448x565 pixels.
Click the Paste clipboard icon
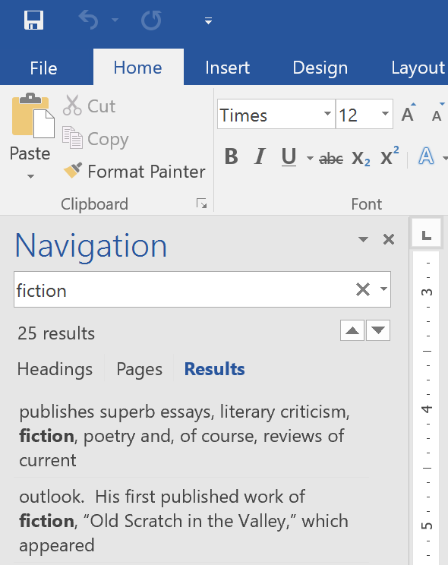(x=33, y=116)
